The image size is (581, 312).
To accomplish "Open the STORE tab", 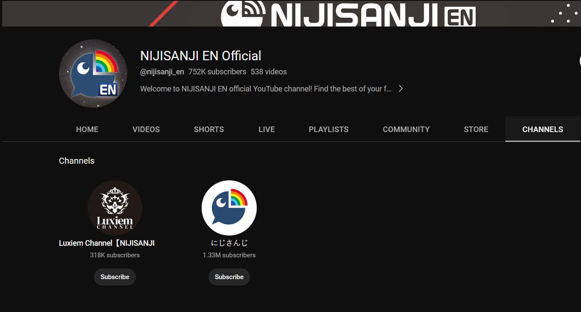I will click(476, 129).
